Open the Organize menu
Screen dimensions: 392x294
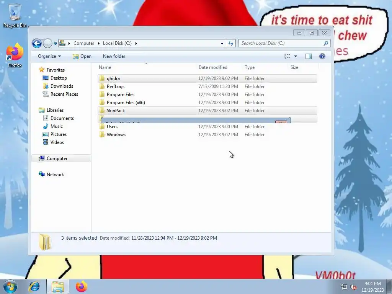click(49, 56)
